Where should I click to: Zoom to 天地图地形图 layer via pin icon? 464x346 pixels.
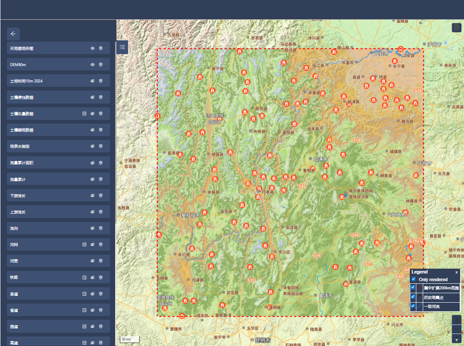click(101, 49)
